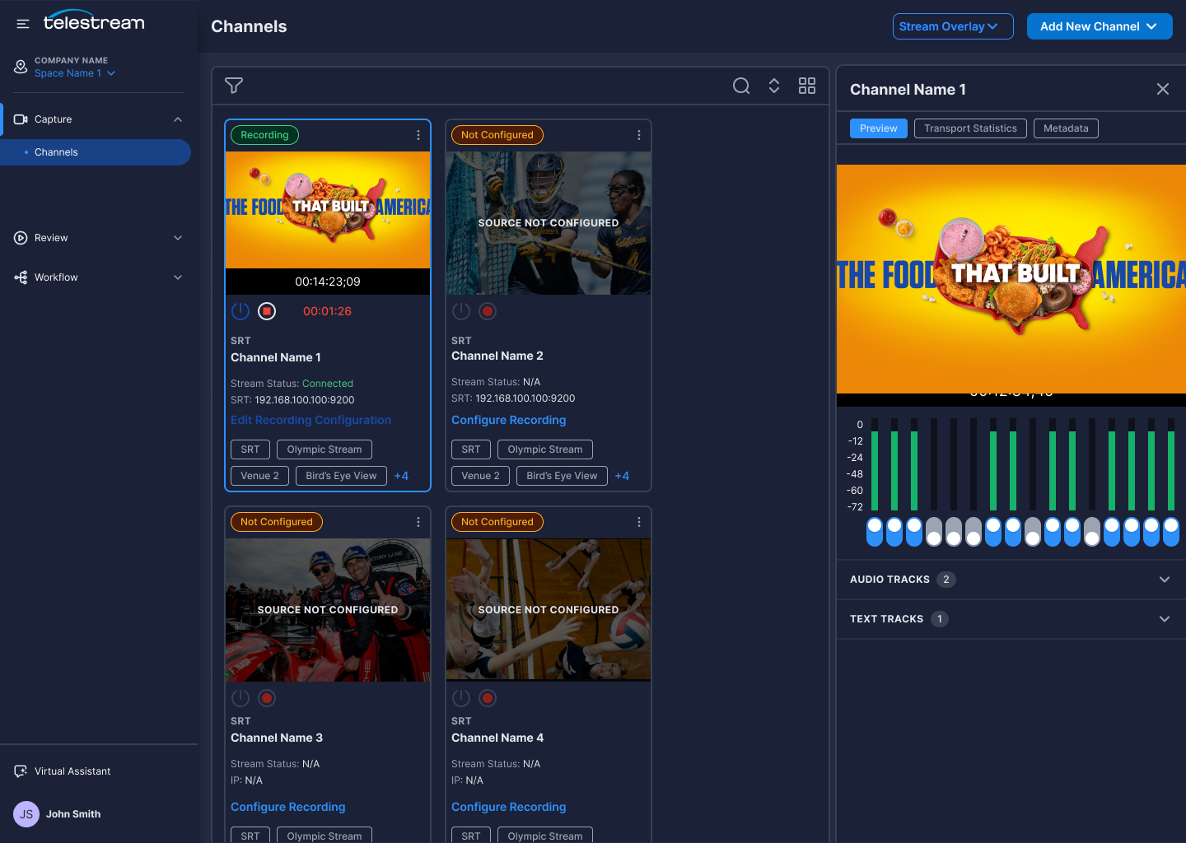Show +4 more tags on Channel Name 1
The width and height of the screenshot is (1186, 843).
click(401, 476)
